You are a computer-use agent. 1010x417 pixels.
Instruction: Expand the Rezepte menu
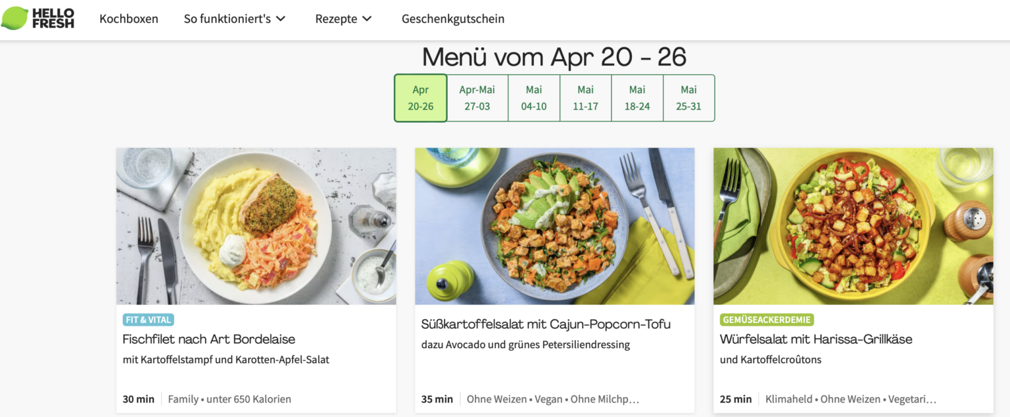pos(336,19)
